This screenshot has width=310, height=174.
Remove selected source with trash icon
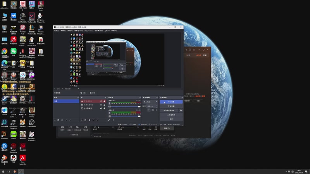coord(85,120)
